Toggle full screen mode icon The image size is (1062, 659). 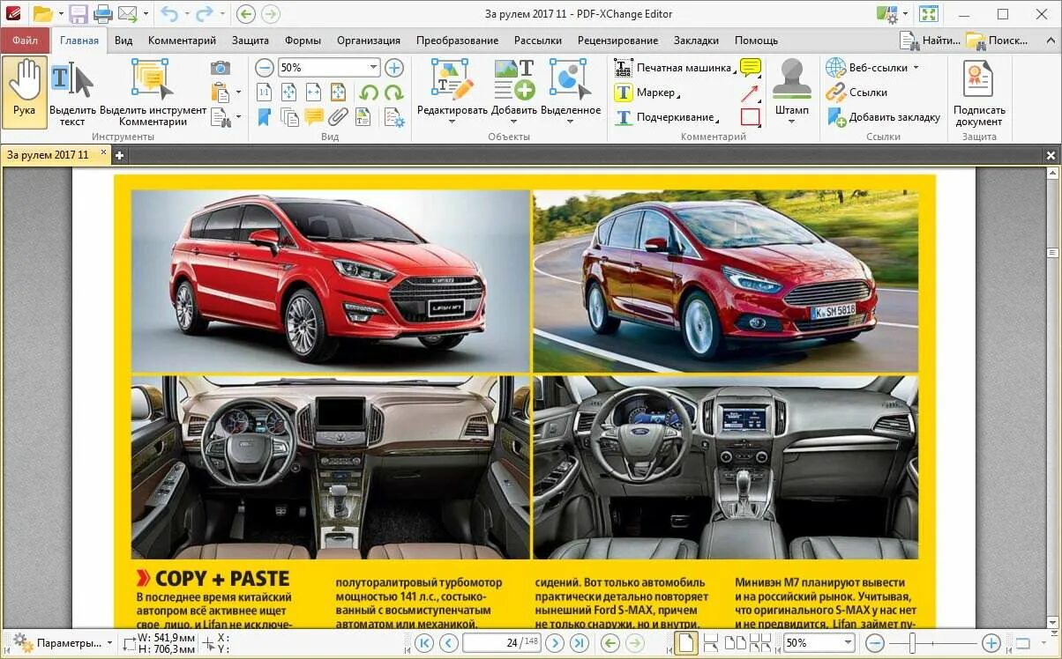pos(928,14)
